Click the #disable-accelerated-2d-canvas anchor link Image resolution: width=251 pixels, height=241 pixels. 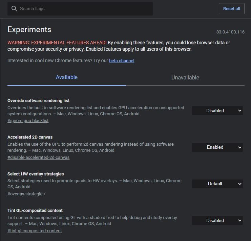pos(38,157)
